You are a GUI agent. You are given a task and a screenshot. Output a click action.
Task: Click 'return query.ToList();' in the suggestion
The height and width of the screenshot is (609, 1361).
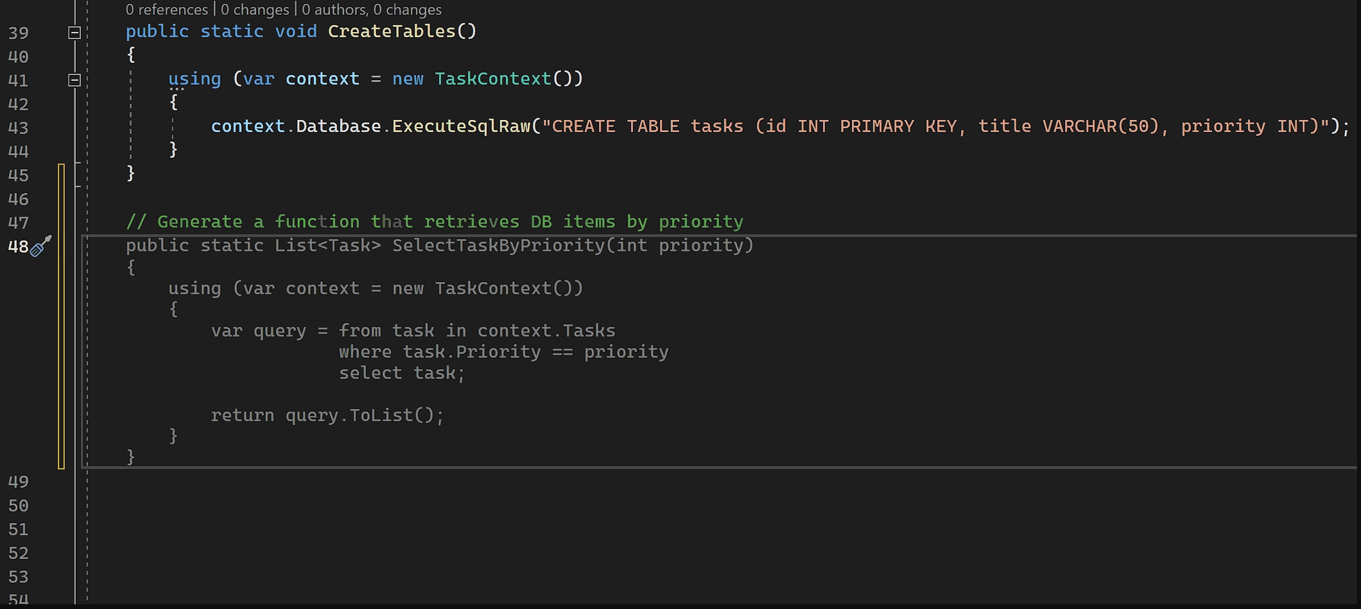[327, 415]
